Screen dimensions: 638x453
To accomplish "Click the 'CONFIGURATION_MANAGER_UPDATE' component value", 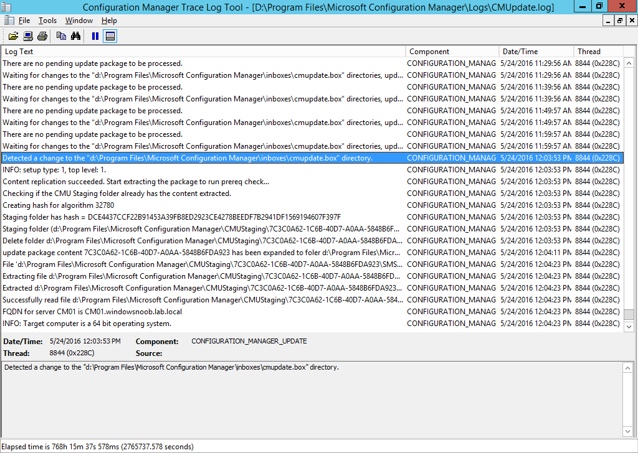I will [x=249, y=341].
